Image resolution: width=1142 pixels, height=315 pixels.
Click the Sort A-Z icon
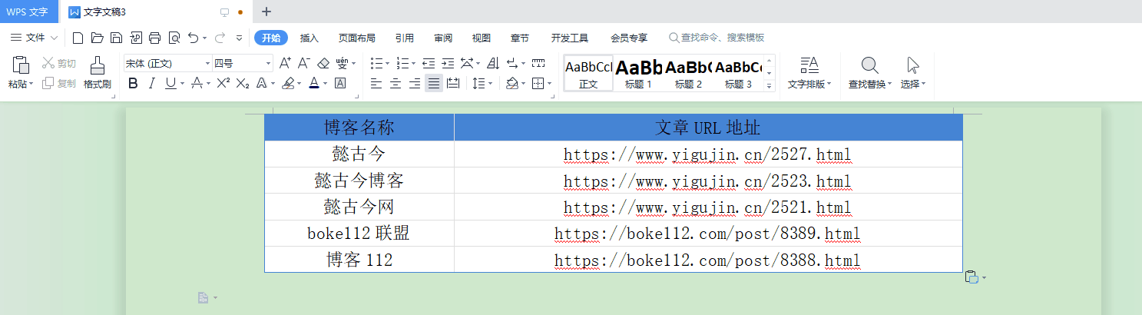493,63
